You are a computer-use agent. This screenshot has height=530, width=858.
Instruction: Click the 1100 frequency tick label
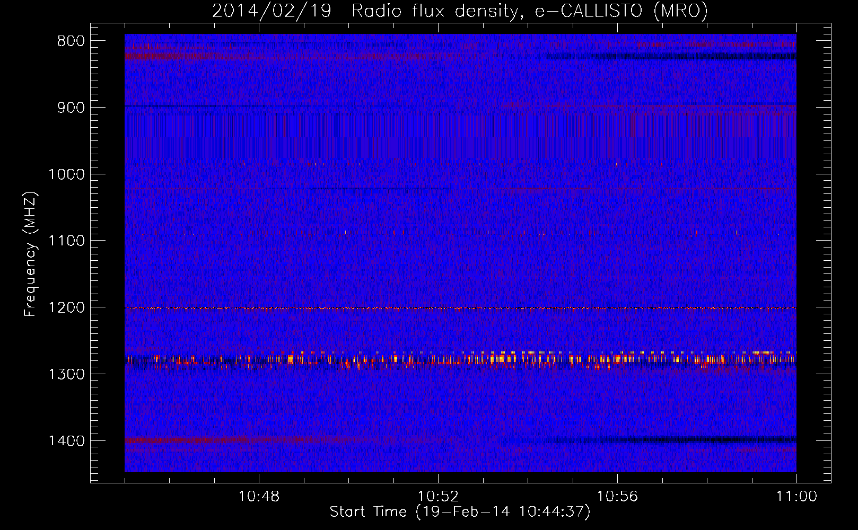[x=66, y=241]
